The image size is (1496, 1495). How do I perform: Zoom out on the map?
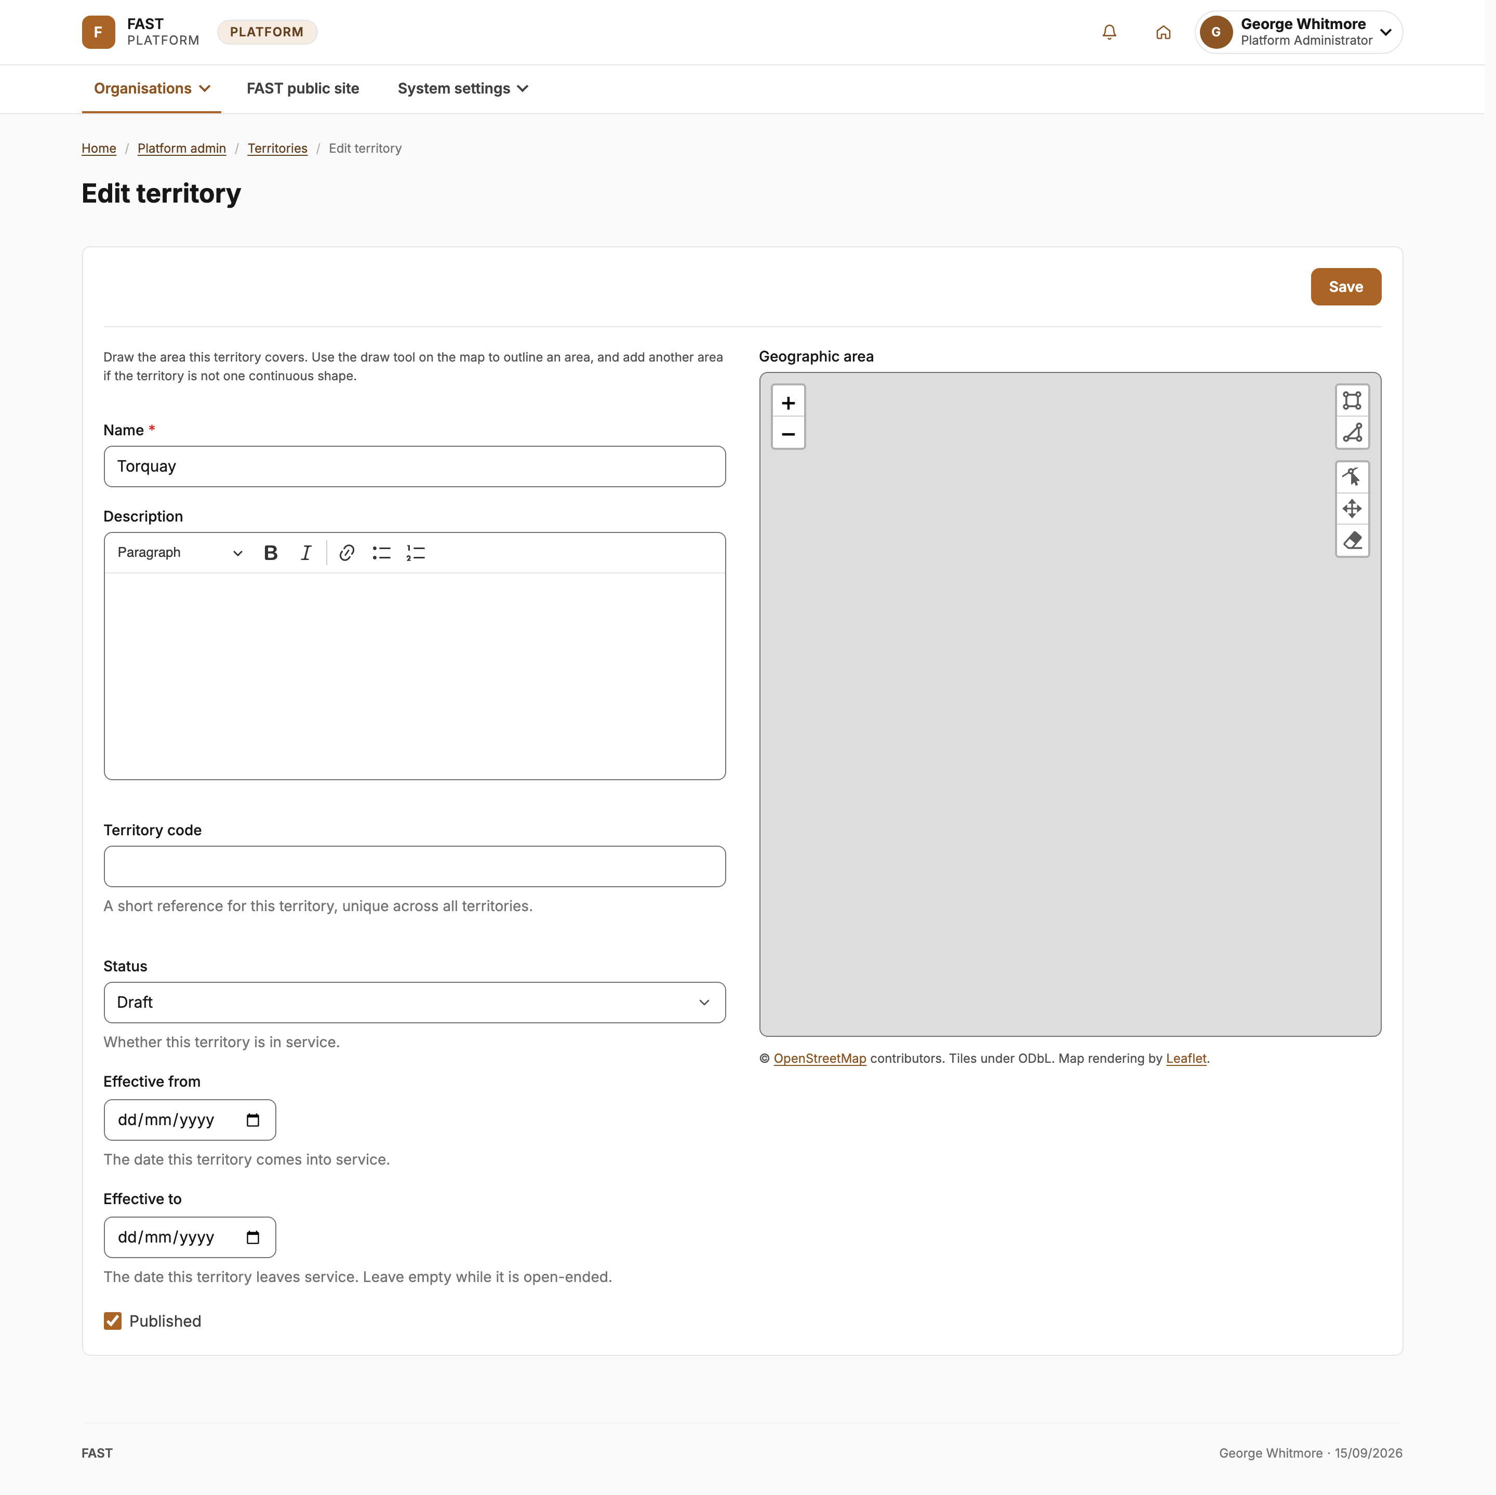click(789, 434)
